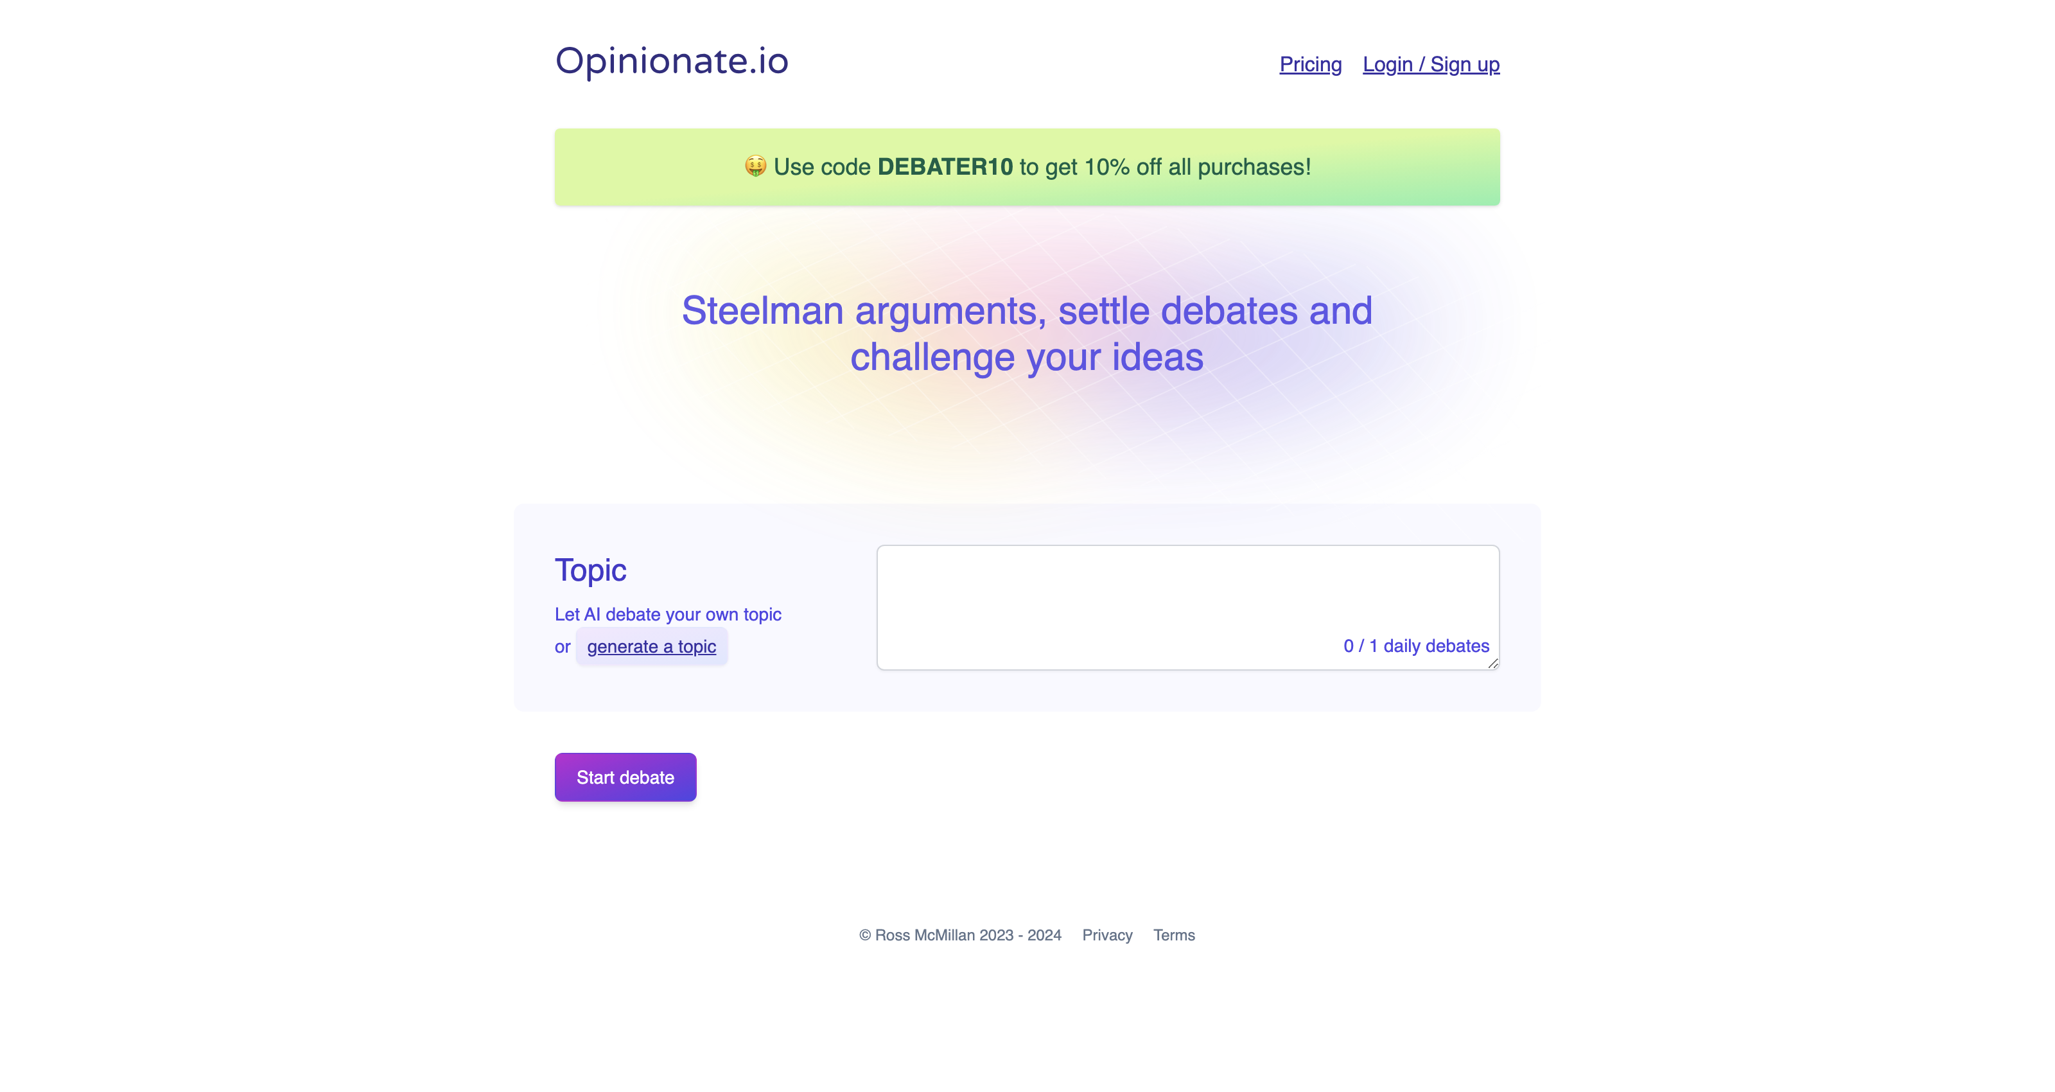
Task: Click the textarea resize handle
Action: click(x=1492, y=662)
